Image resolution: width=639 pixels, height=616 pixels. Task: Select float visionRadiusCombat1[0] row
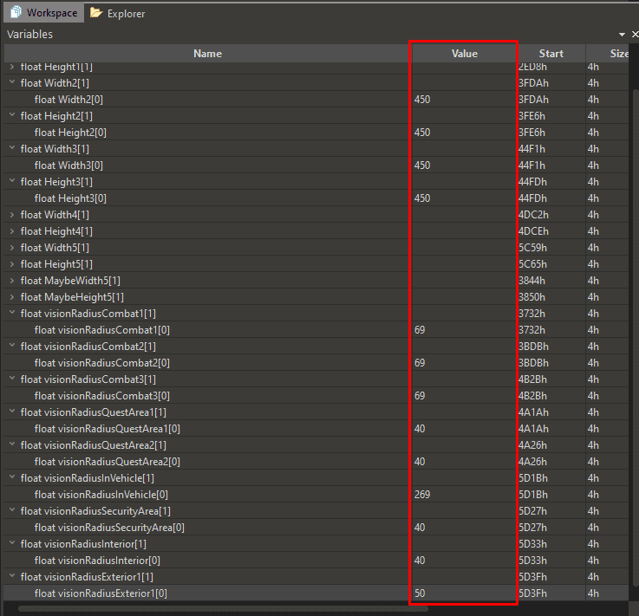316,330
